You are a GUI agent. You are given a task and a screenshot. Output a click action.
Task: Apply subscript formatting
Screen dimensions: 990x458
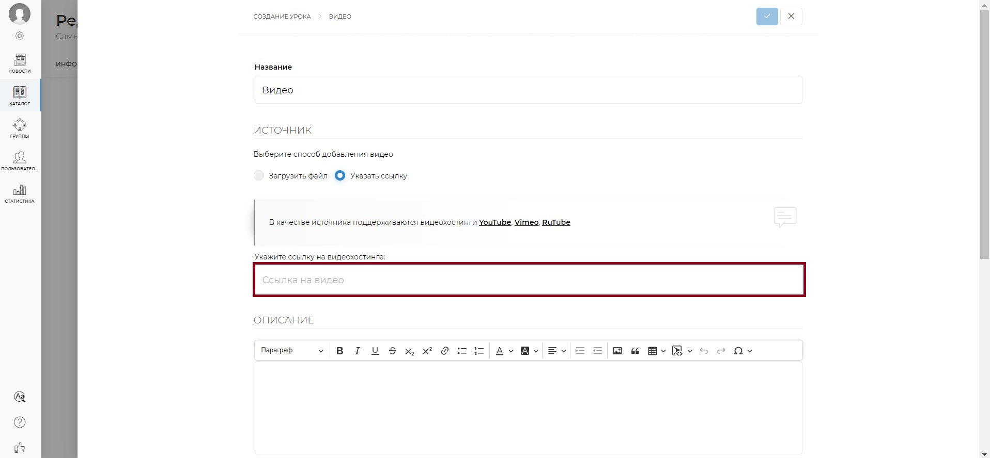(410, 351)
